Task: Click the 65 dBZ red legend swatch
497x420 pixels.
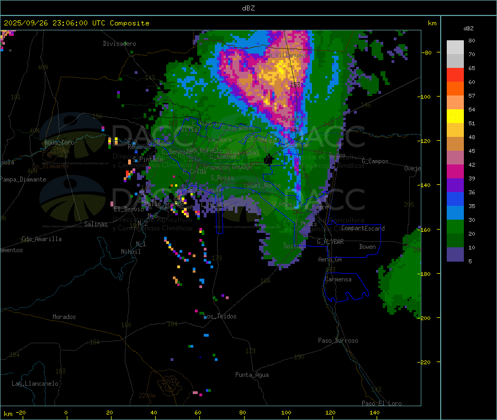Action: (x=455, y=75)
